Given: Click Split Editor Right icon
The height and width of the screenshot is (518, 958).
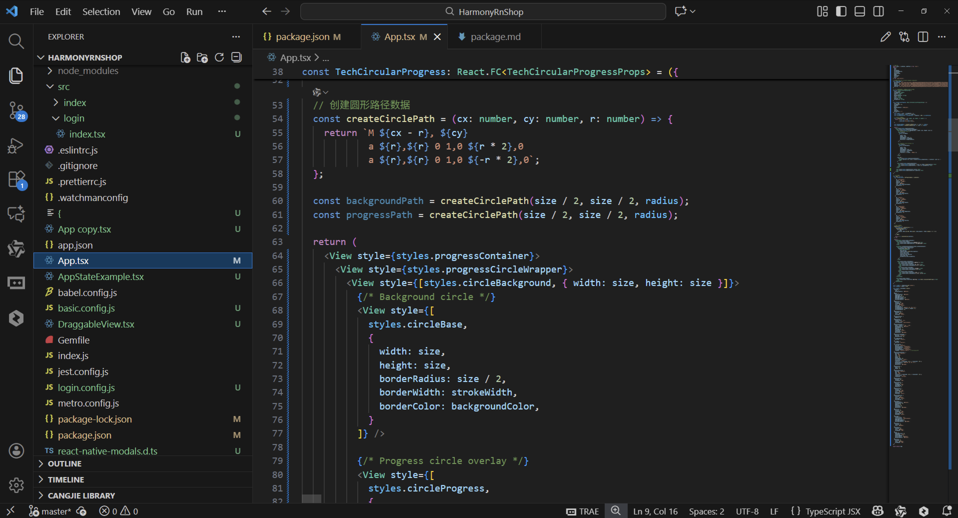Looking at the screenshot, I should pos(923,37).
